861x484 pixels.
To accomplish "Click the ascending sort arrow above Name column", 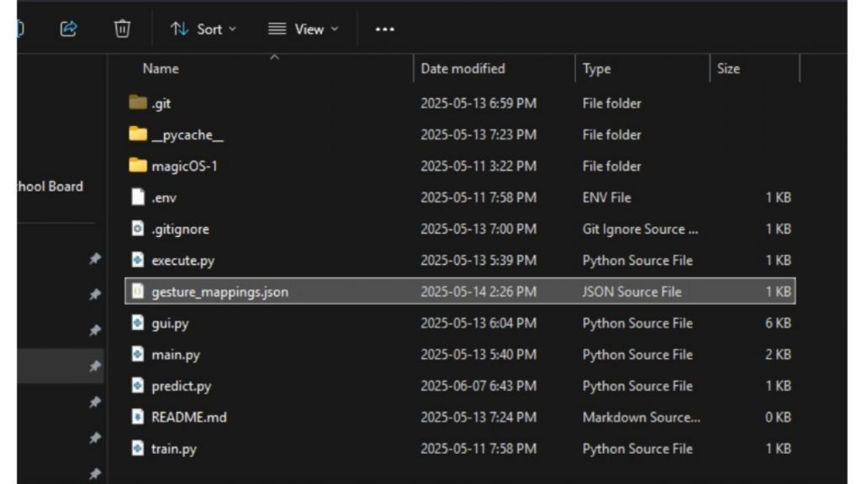I will 274,58.
